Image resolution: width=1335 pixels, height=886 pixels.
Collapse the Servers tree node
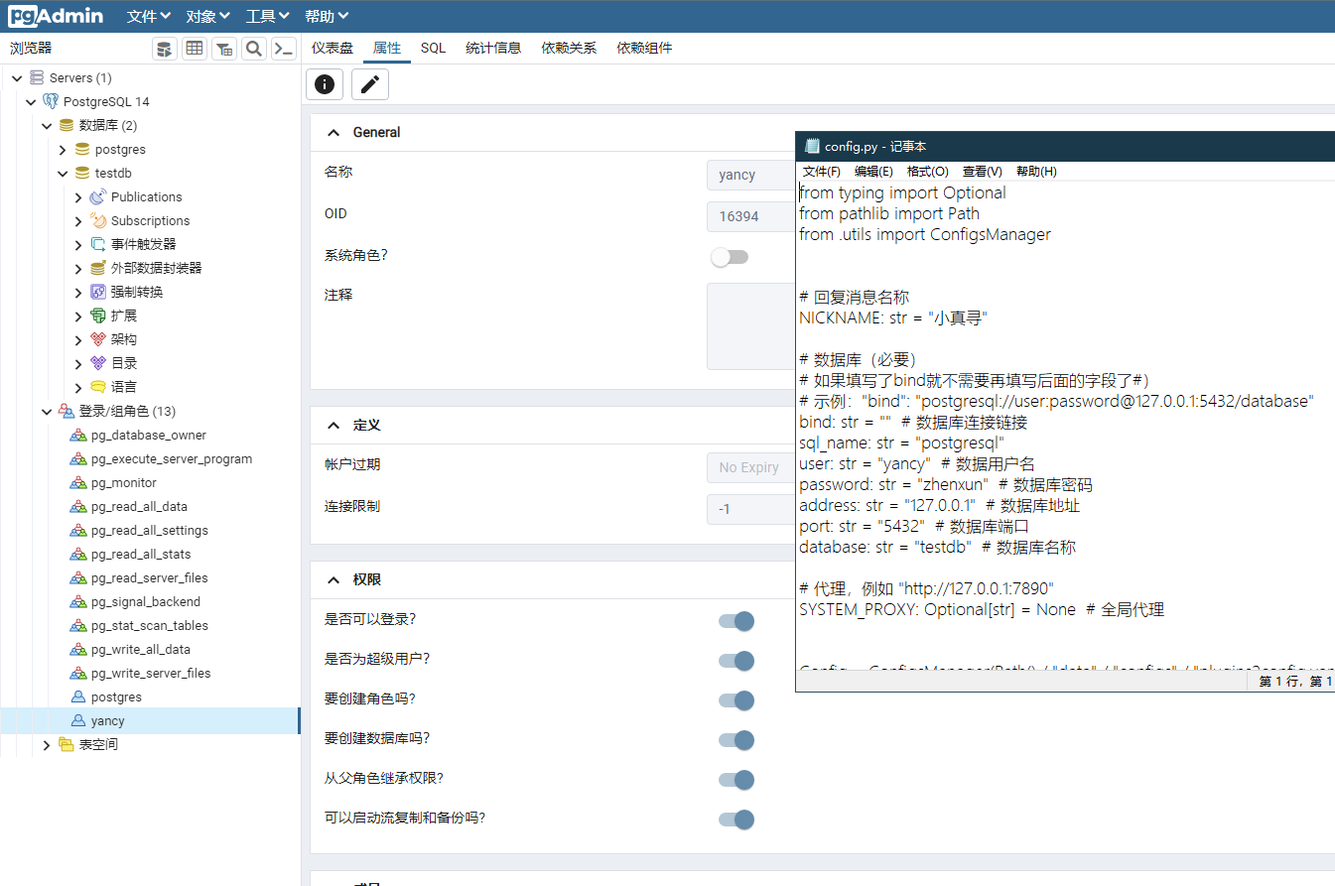(x=17, y=77)
